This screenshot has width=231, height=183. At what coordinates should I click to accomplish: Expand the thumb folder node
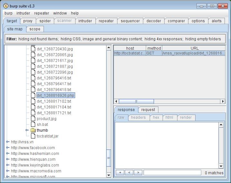coord(27,130)
